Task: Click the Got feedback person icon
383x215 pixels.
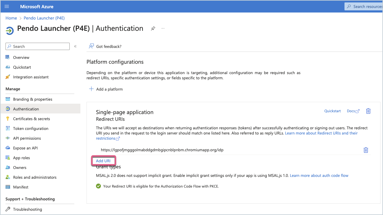Action: tap(91, 46)
